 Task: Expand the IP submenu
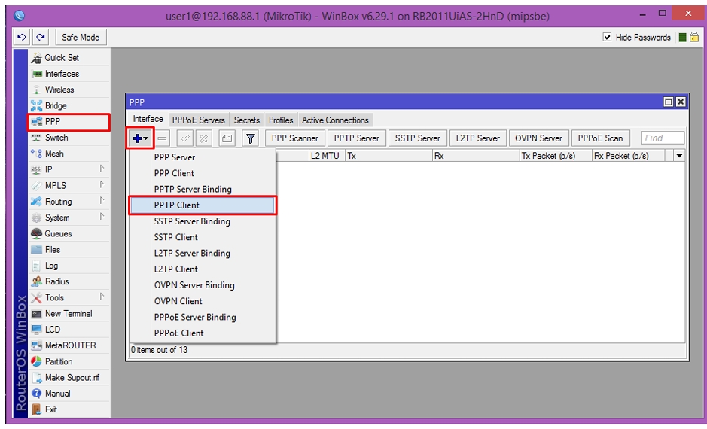click(x=69, y=170)
